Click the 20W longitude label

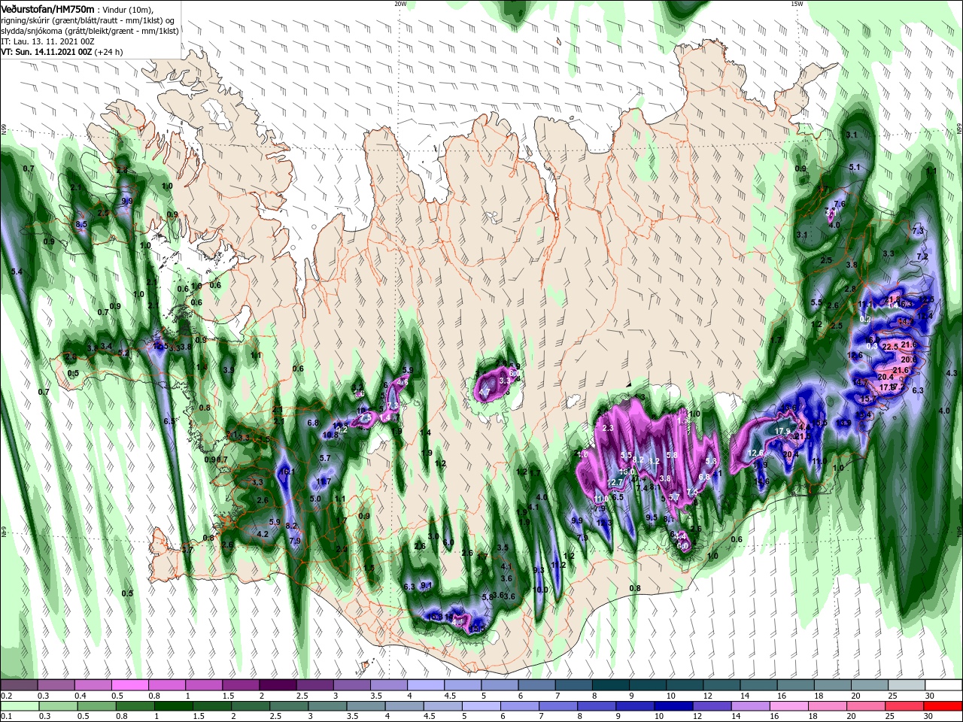[x=400, y=4]
